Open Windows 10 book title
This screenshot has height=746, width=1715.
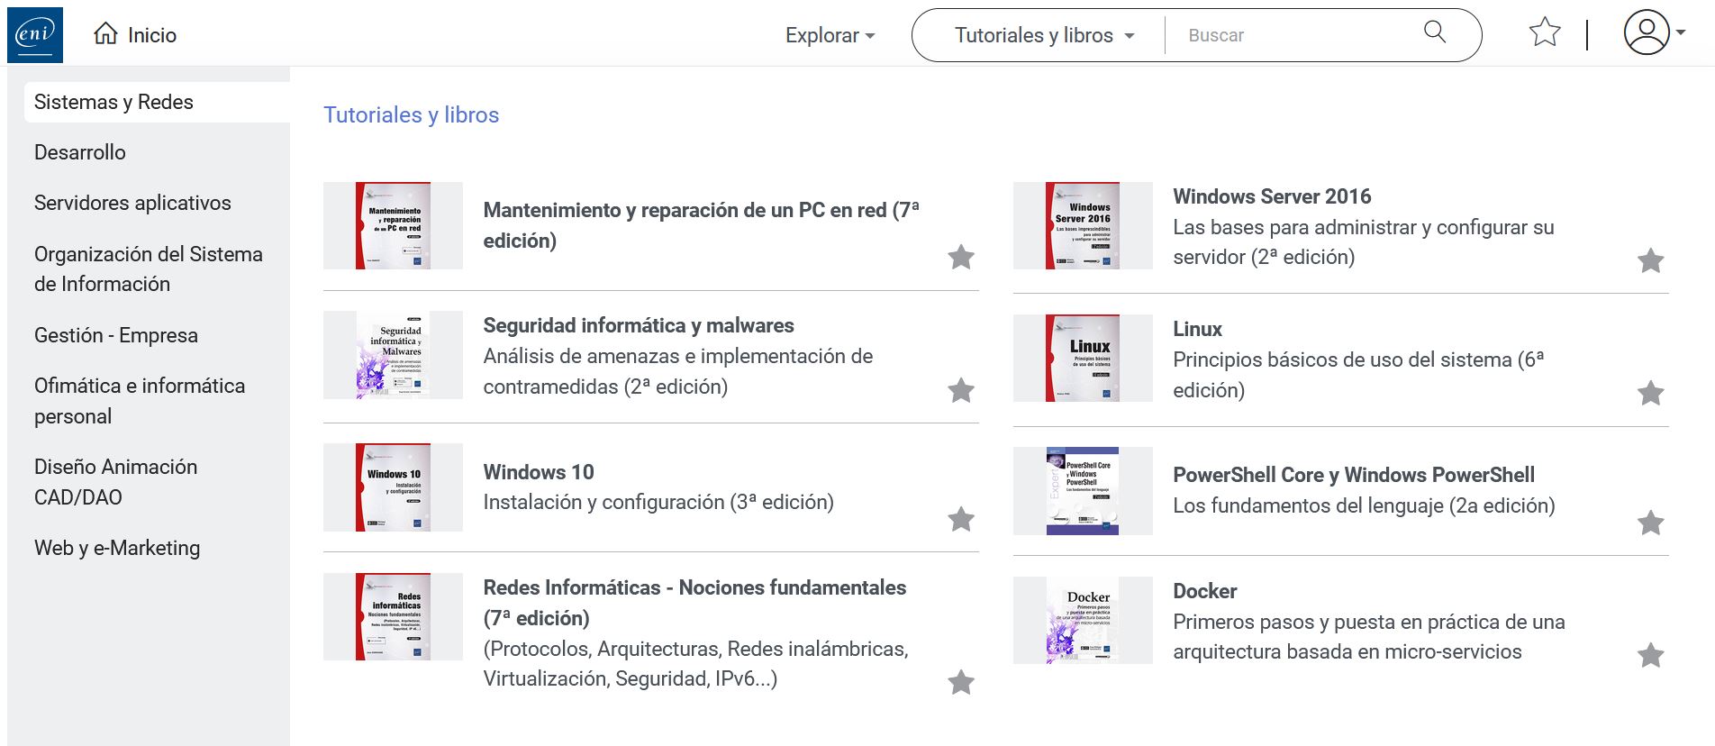click(x=539, y=472)
